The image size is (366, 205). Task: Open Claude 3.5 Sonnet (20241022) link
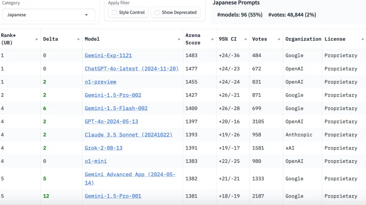click(128, 135)
